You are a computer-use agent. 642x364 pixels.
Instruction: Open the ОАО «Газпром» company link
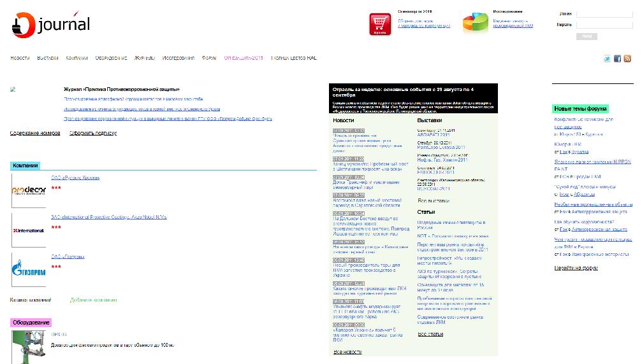[x=68, y=257]
